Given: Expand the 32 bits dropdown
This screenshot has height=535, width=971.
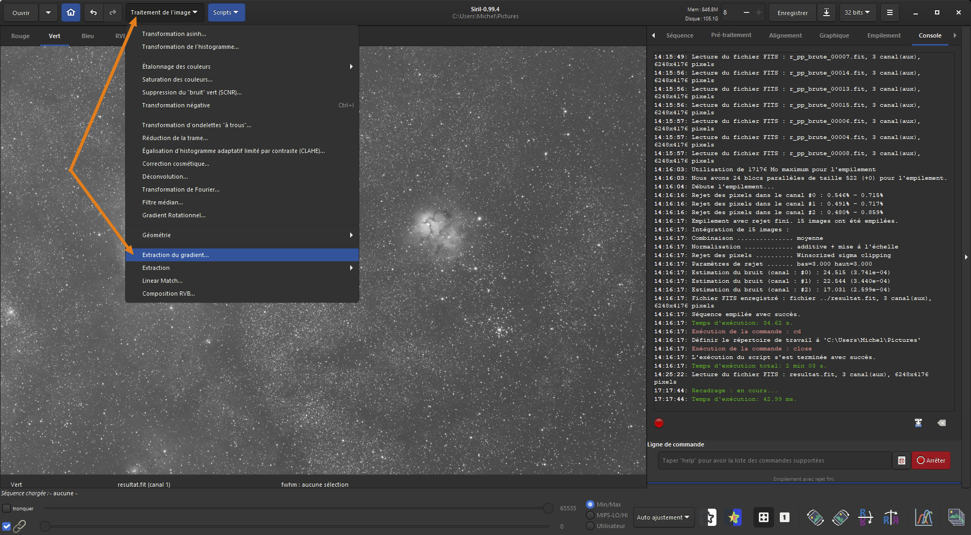Looking at the screenshot, I should coord(857,12).
